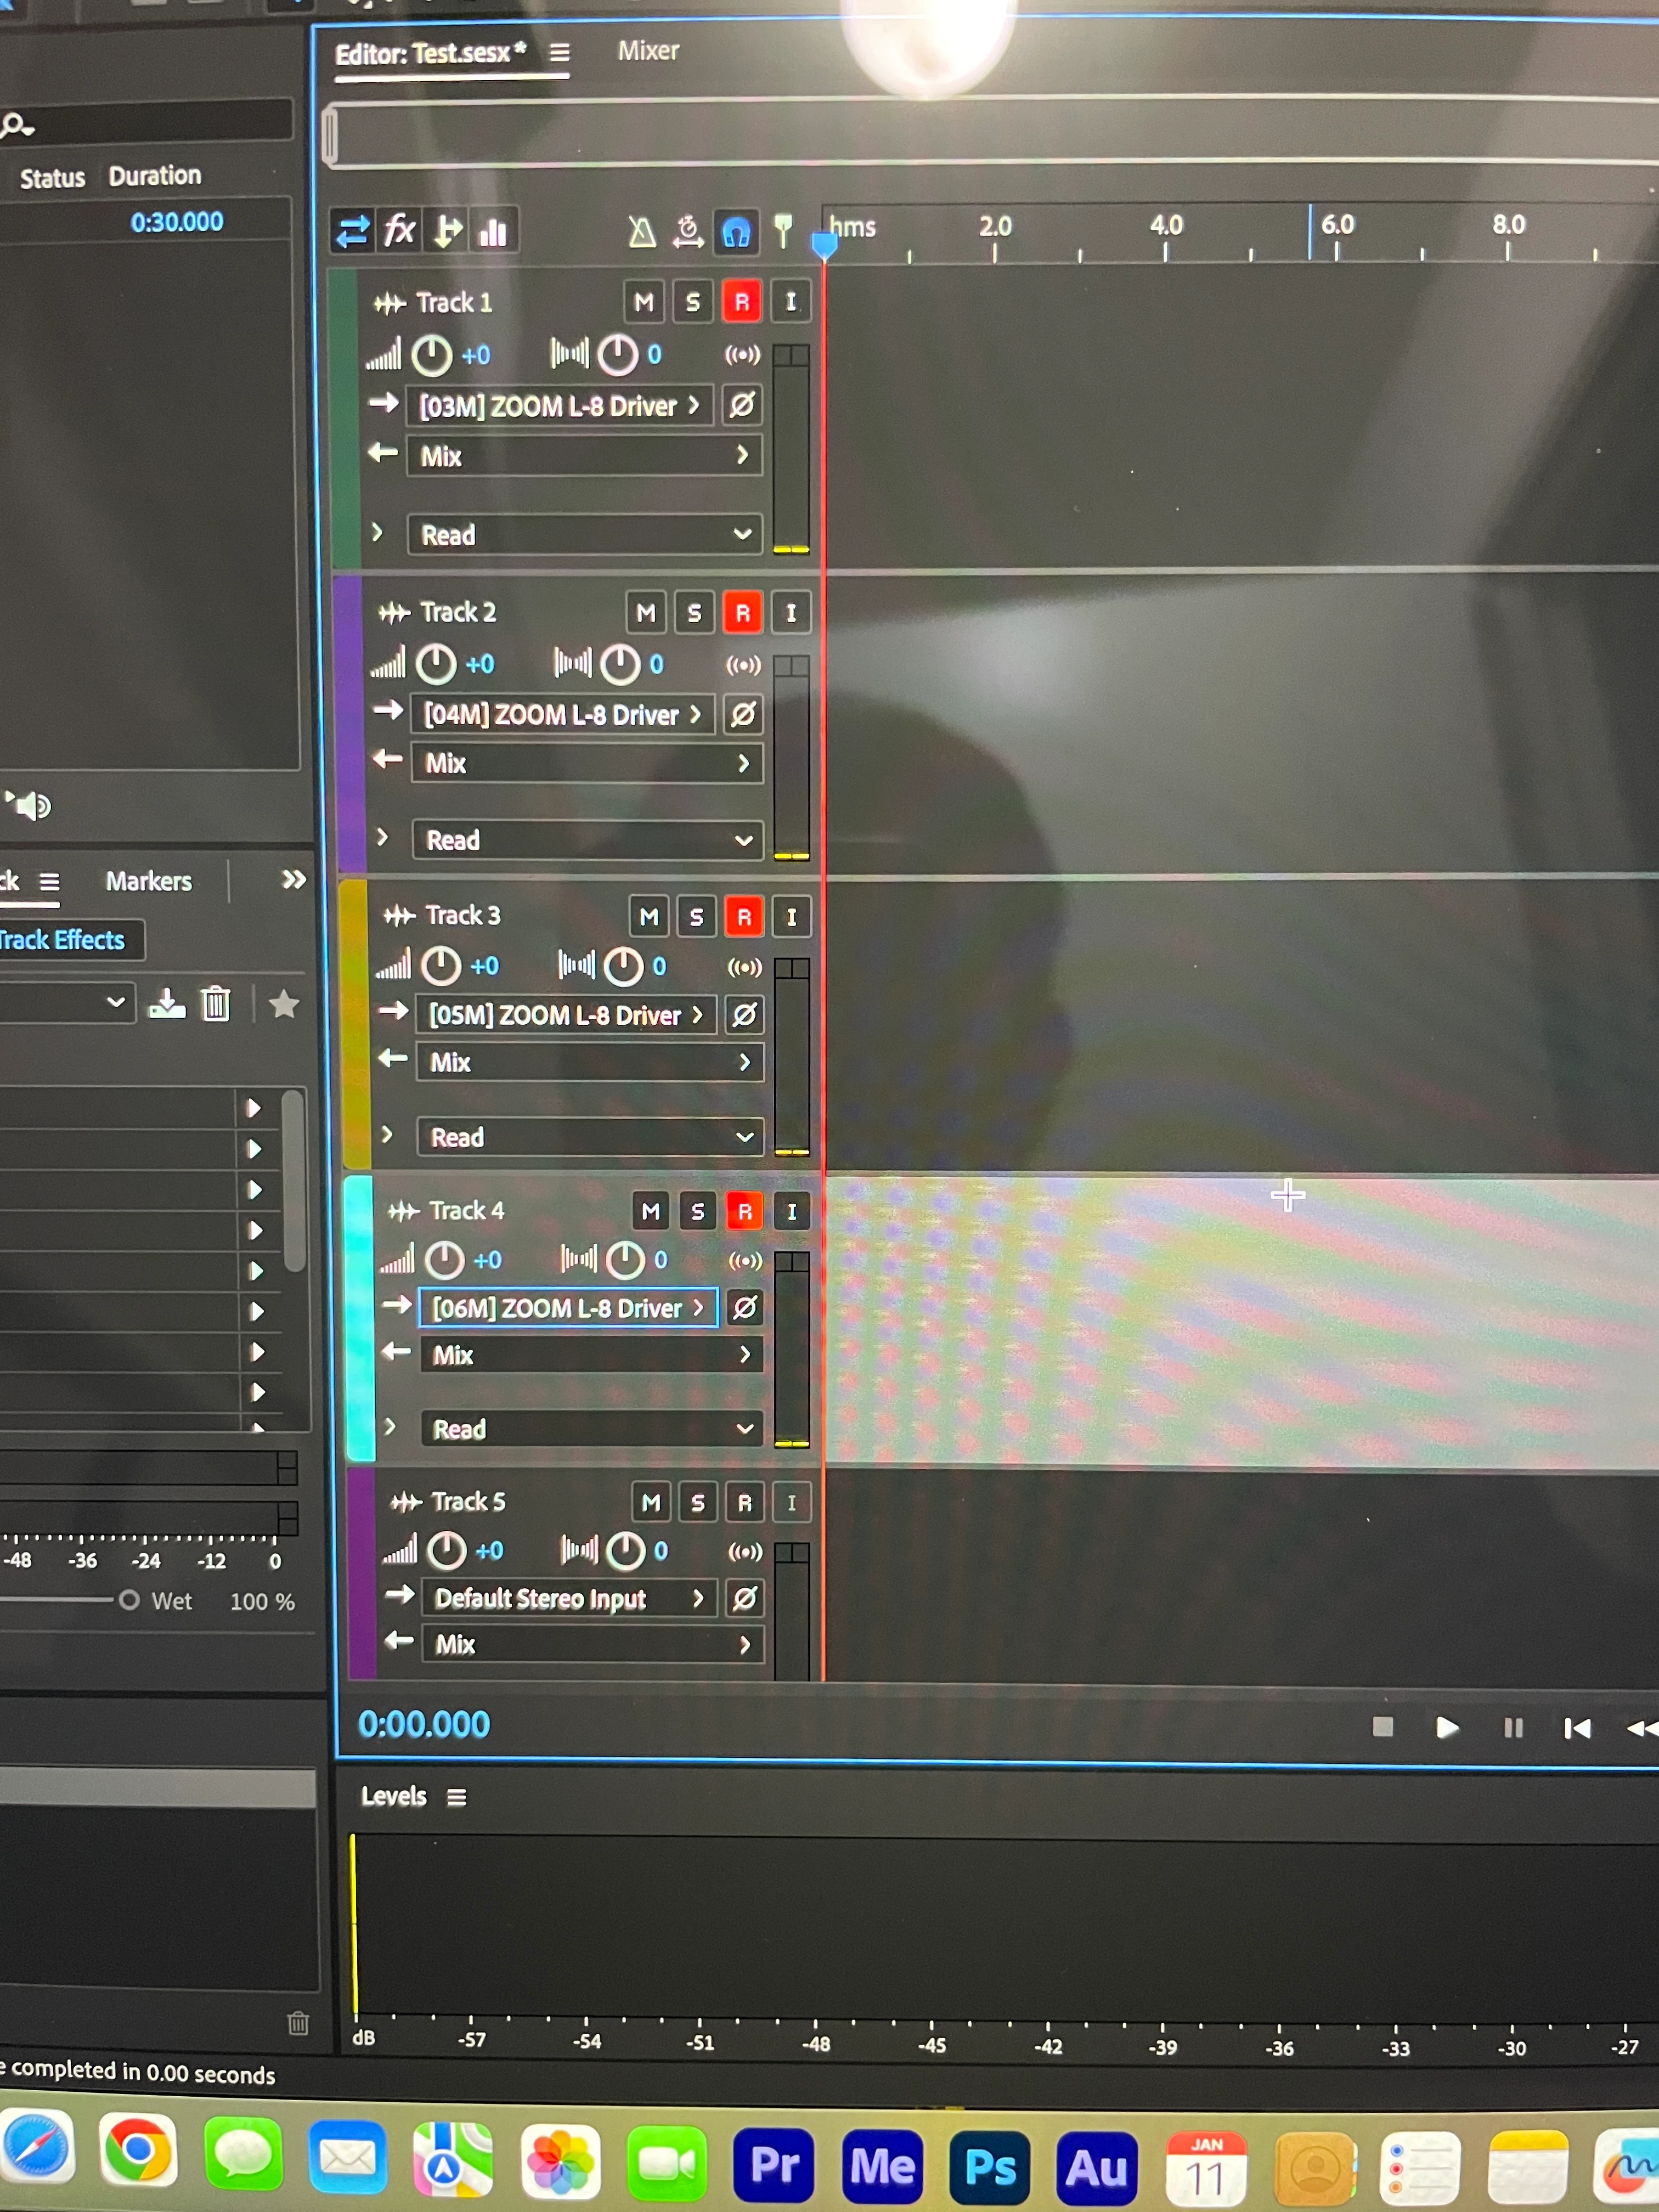The height and width of the screenshot is (2212, 1659).
Task: Open Track 4 input [06M] ZOOM L-8 dropdown
Action: coord(567,1308)
